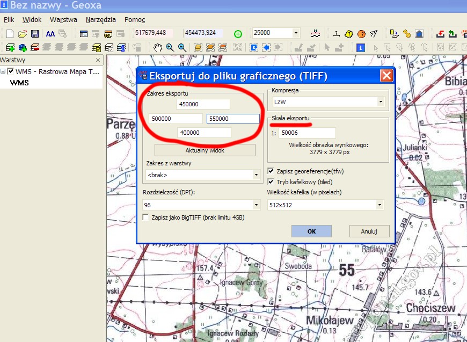Select the Zoom in magnifier tool
The height and width of the screenshot is (342, 467).
pyautogui.click(x=170, y=47)
